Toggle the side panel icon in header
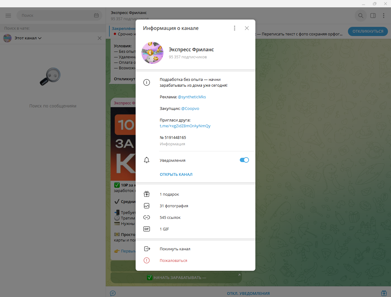The image size is (391, 297). click(x=373, y=16)
